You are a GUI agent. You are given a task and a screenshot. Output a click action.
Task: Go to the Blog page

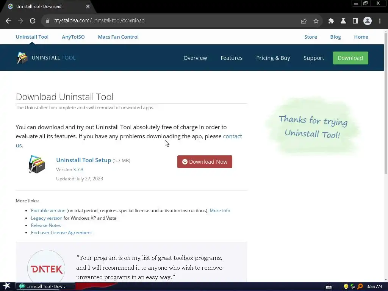pyautogui.click(x=336, y=37)
